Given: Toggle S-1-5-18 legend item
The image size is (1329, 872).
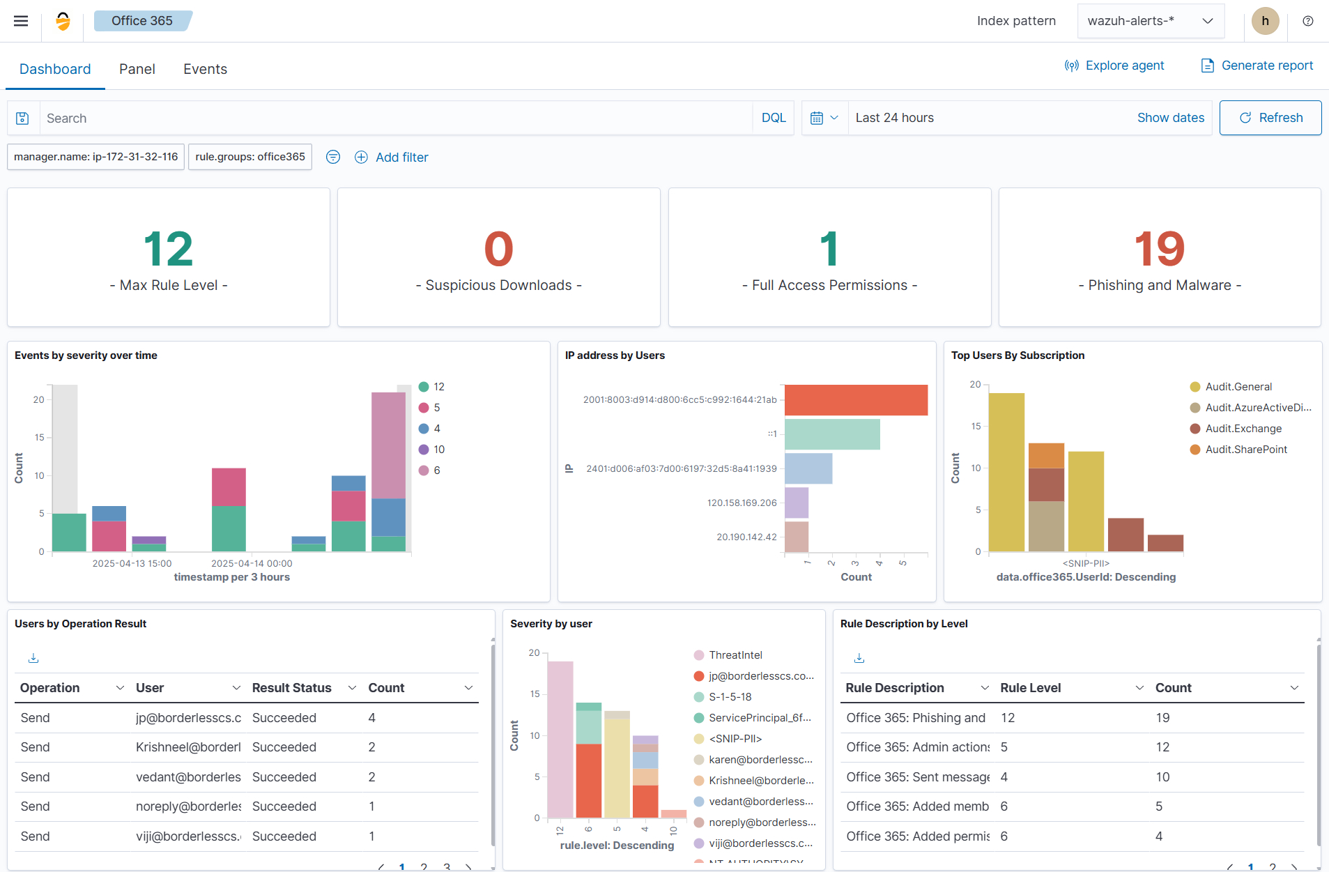Looking at the screenshot, I should point(723,697).
